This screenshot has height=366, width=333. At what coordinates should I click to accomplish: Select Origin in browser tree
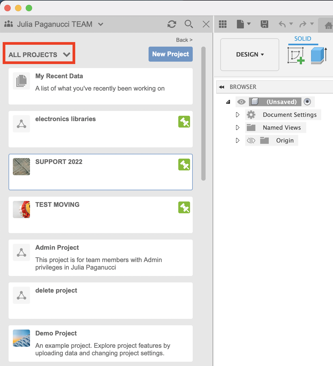tap(285, 140)
